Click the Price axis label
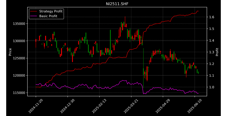This screenshot has width=227, height=116. [10, 52]
